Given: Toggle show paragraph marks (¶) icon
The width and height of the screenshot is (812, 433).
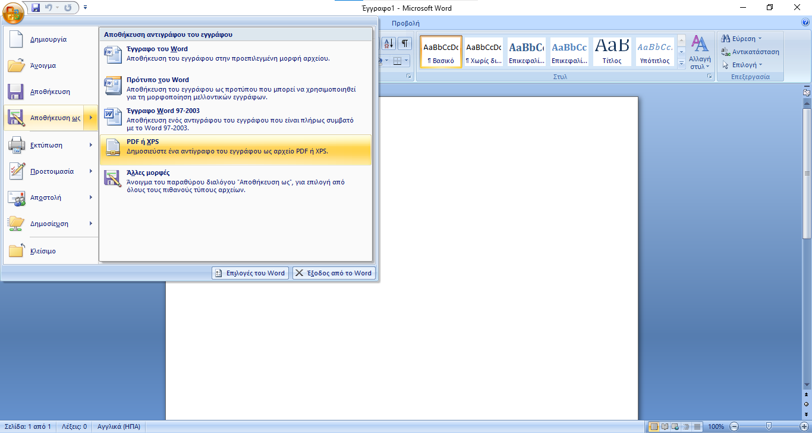Looking at the screenshot, I should pyautogui.click(x=405, y=43).
